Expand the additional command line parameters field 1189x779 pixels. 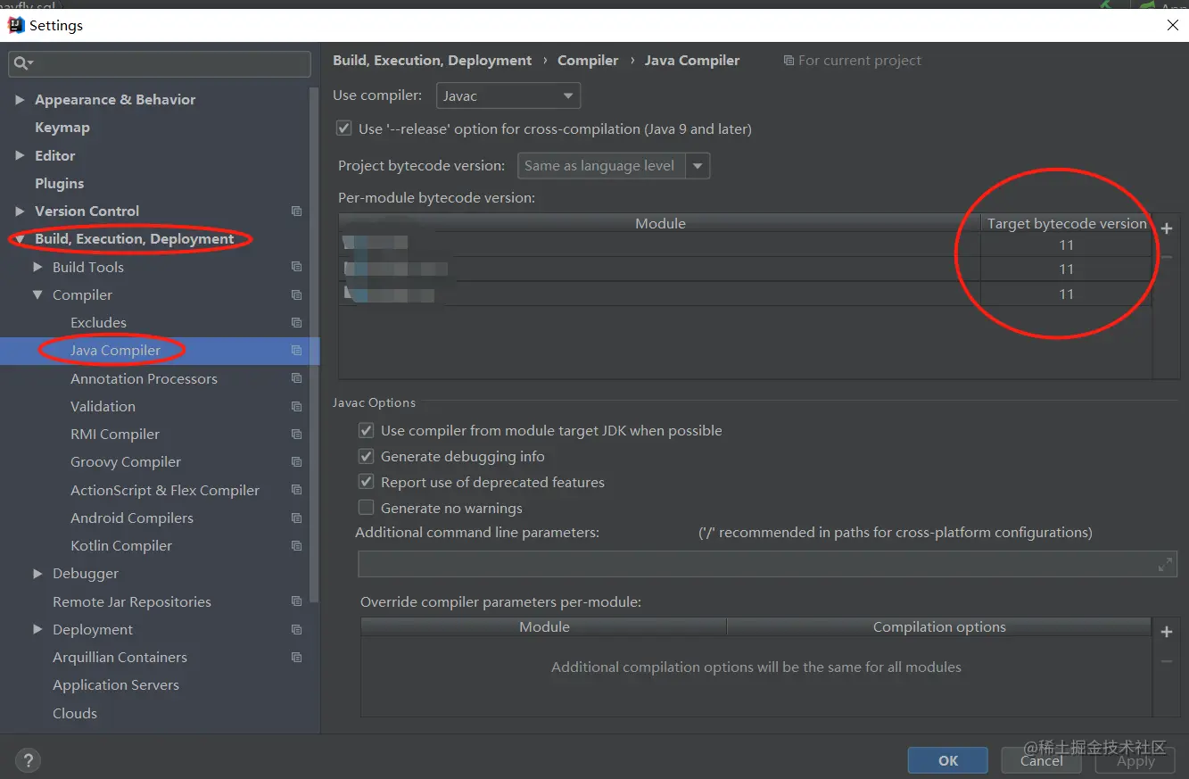point(1165,564)
